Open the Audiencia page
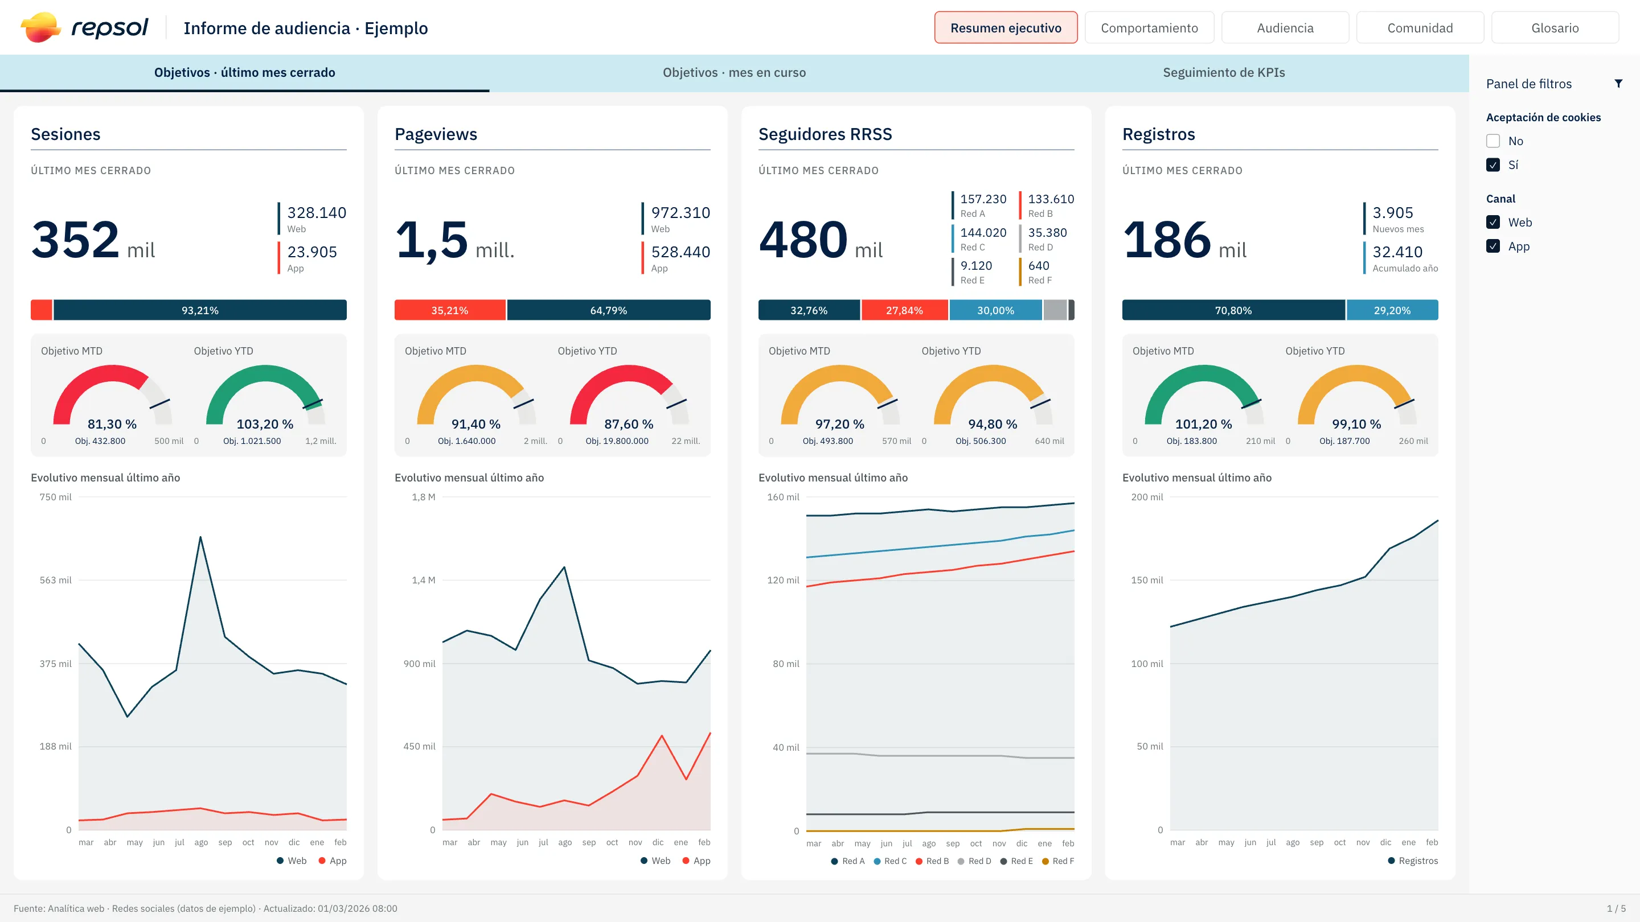This screenshot has height=922, width=1640. [1284, 27]
